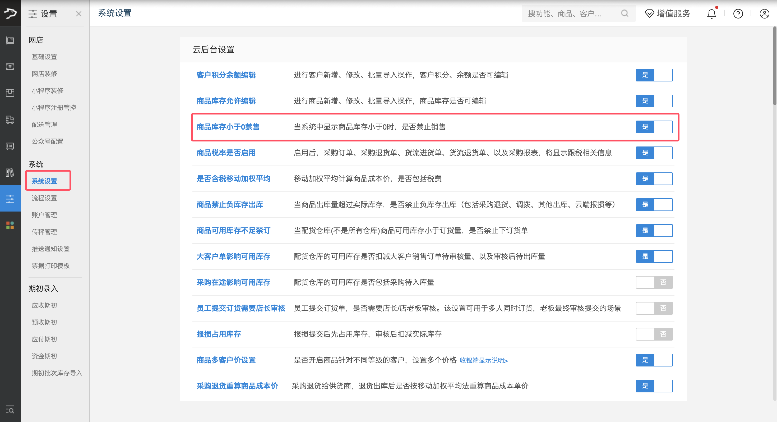Close the 设置 panel with X

tap(79, 13)
